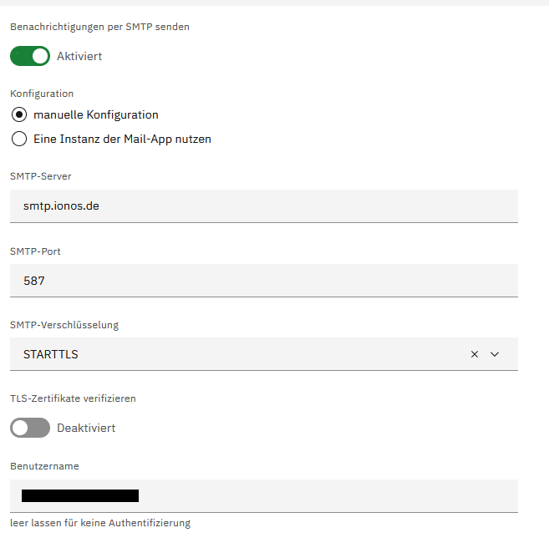This screenshot has height=548, width=549.
Task: Click the "Konfiguration" section heading
Action: [42, 94]
